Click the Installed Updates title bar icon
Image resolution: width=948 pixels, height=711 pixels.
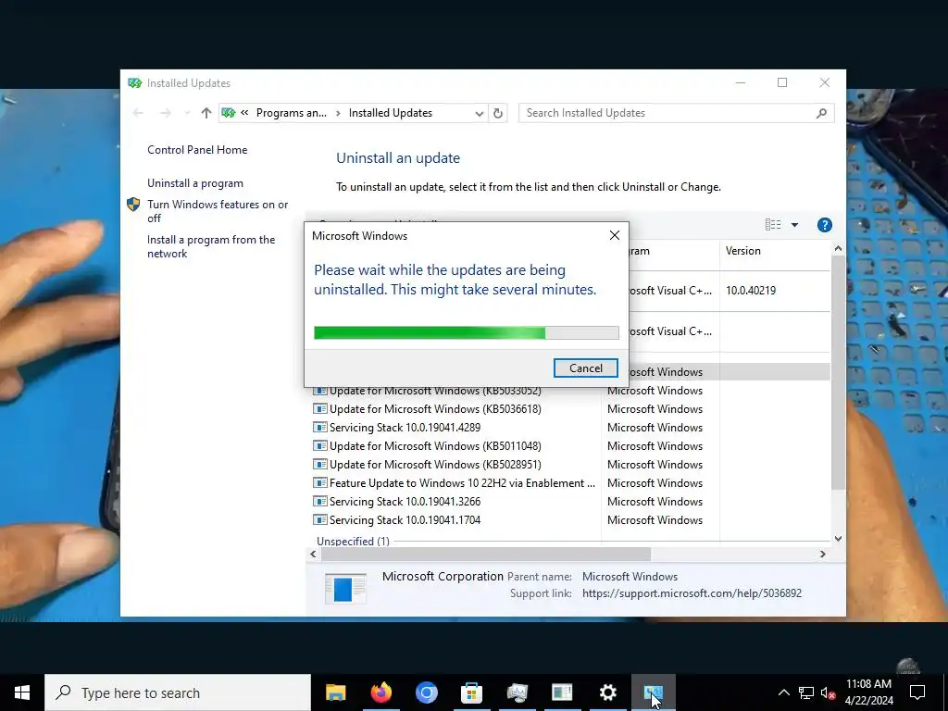point(135,82)
